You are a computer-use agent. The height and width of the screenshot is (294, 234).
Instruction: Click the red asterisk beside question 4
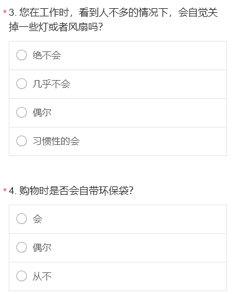point(5,190)
